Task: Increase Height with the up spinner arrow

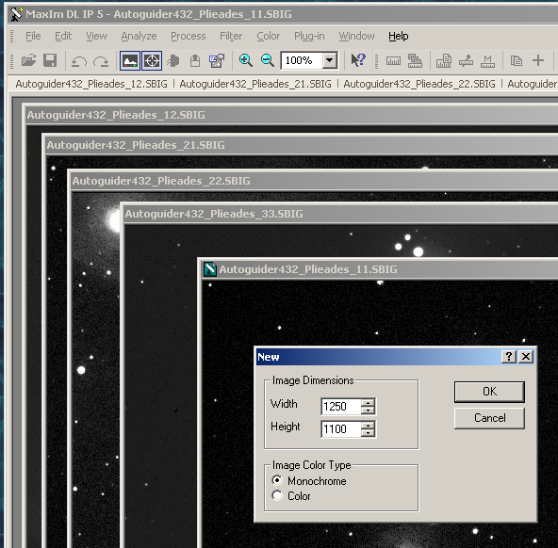Action: [368, 425]
